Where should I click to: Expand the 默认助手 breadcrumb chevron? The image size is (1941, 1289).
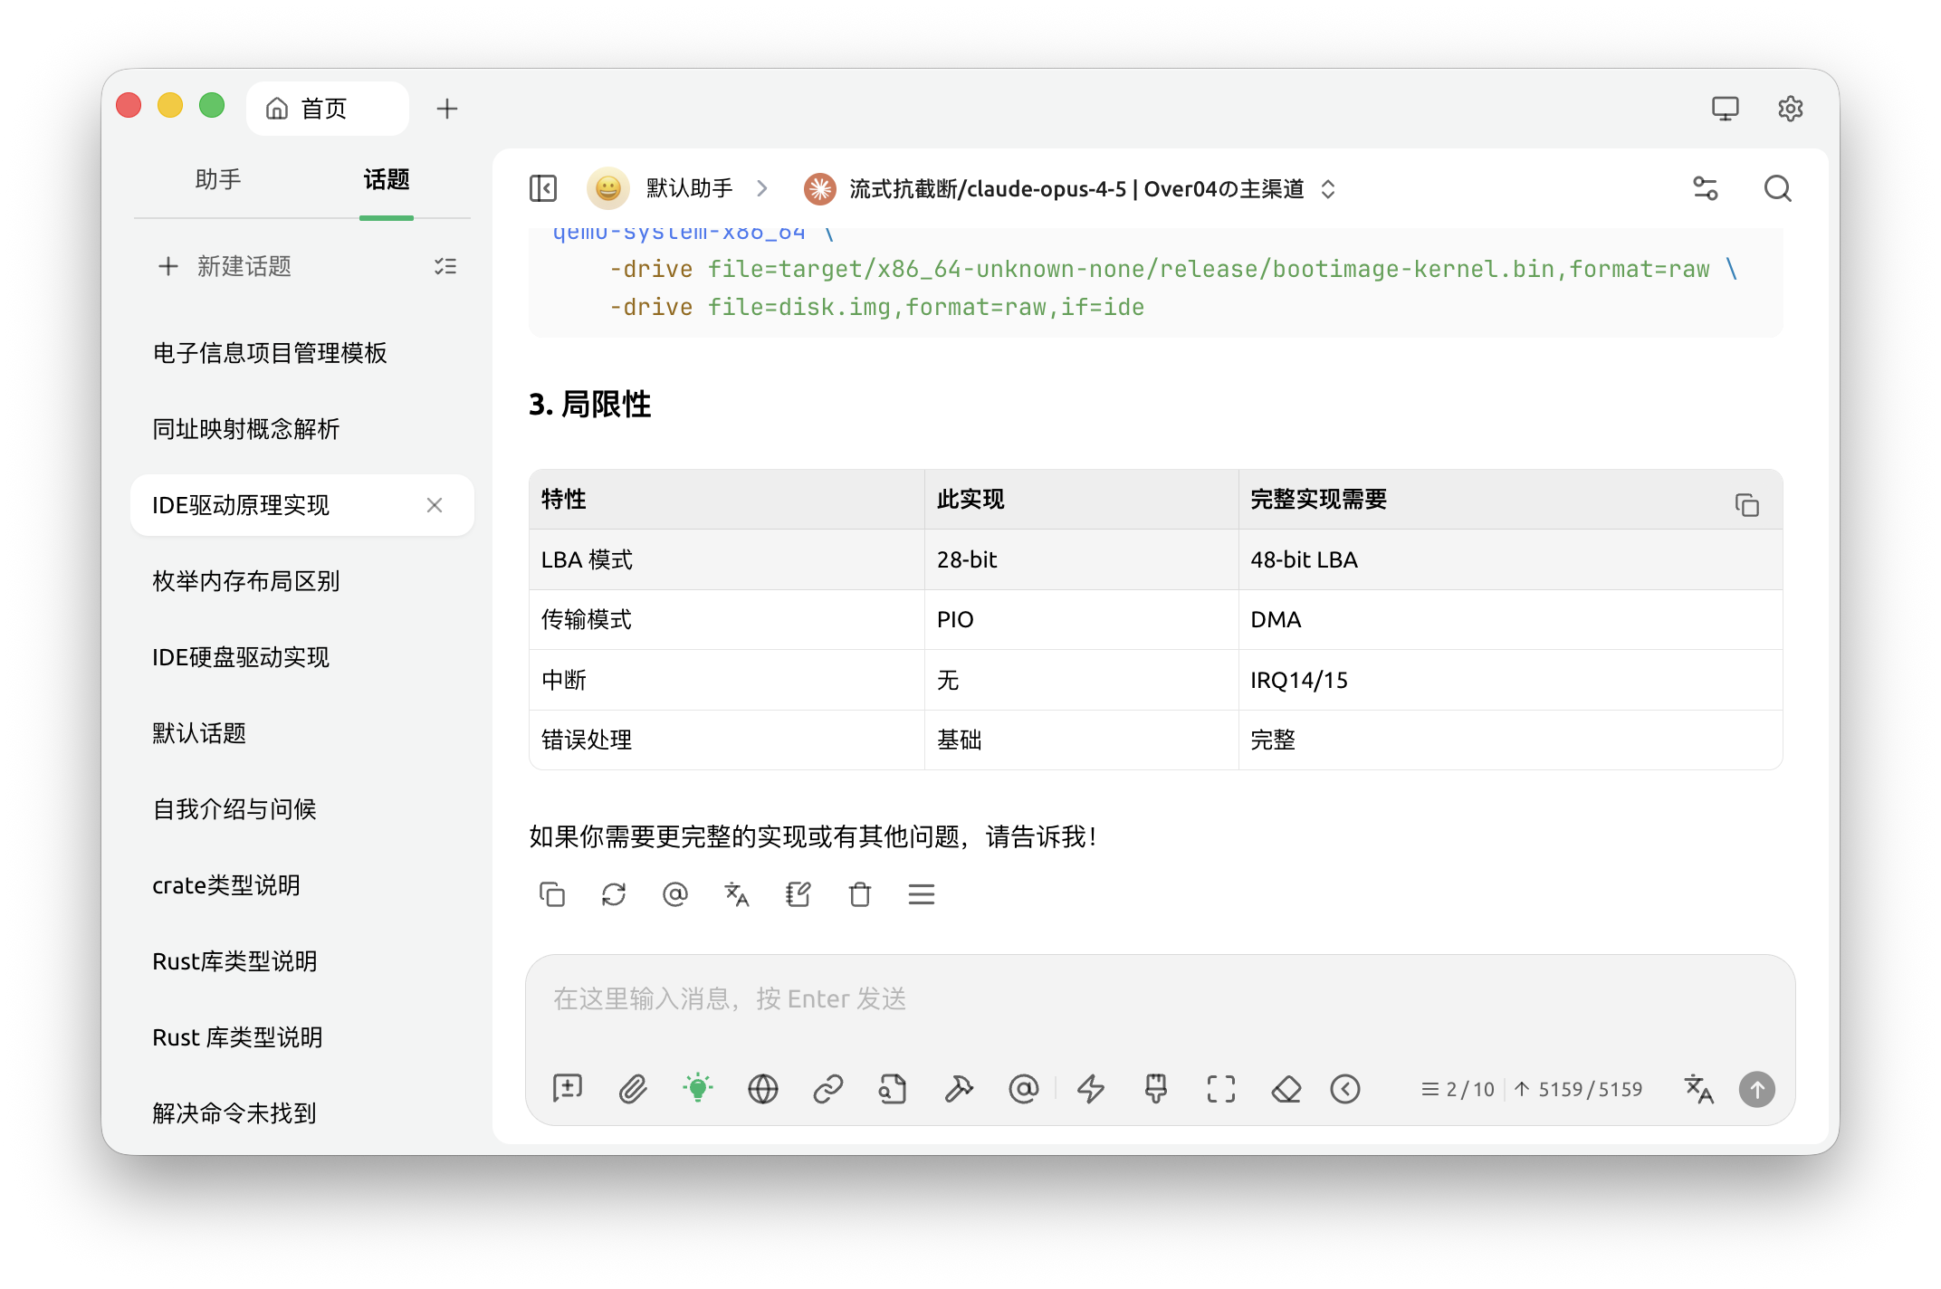762,188
